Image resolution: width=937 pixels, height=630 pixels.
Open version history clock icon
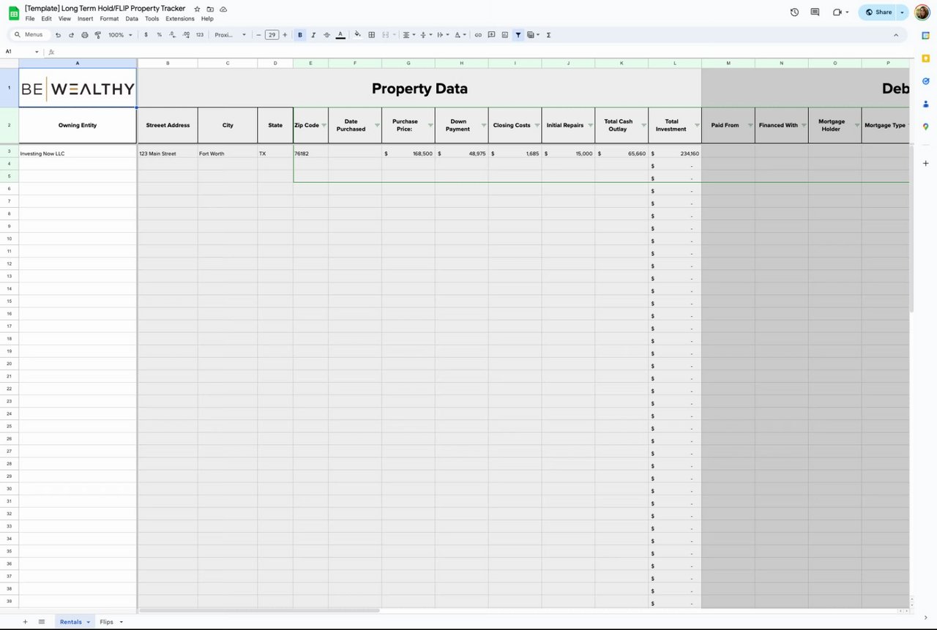pos(795,12)
